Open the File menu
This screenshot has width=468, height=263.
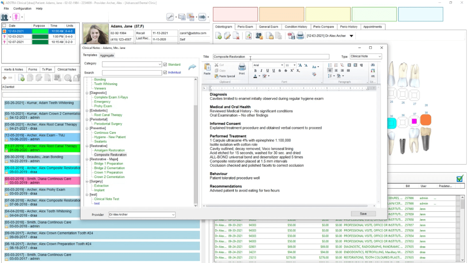pos(6,9)
